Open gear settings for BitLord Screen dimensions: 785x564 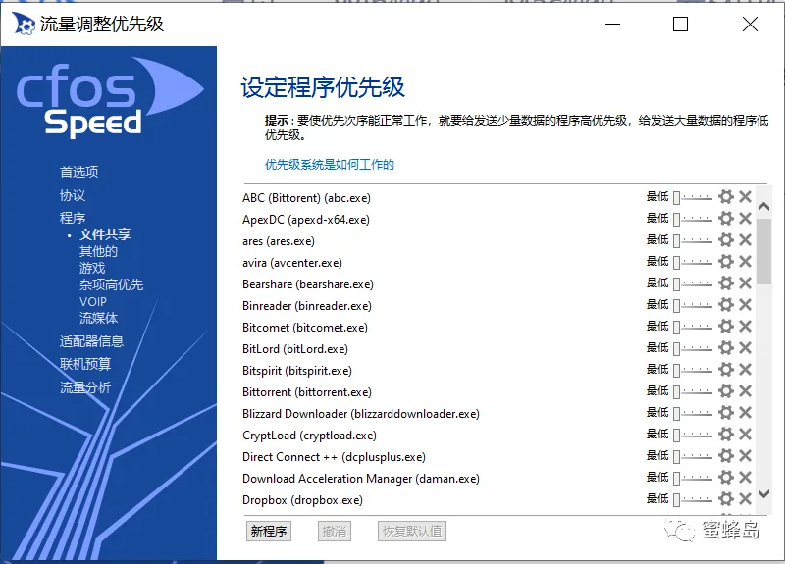click(726, 348)
